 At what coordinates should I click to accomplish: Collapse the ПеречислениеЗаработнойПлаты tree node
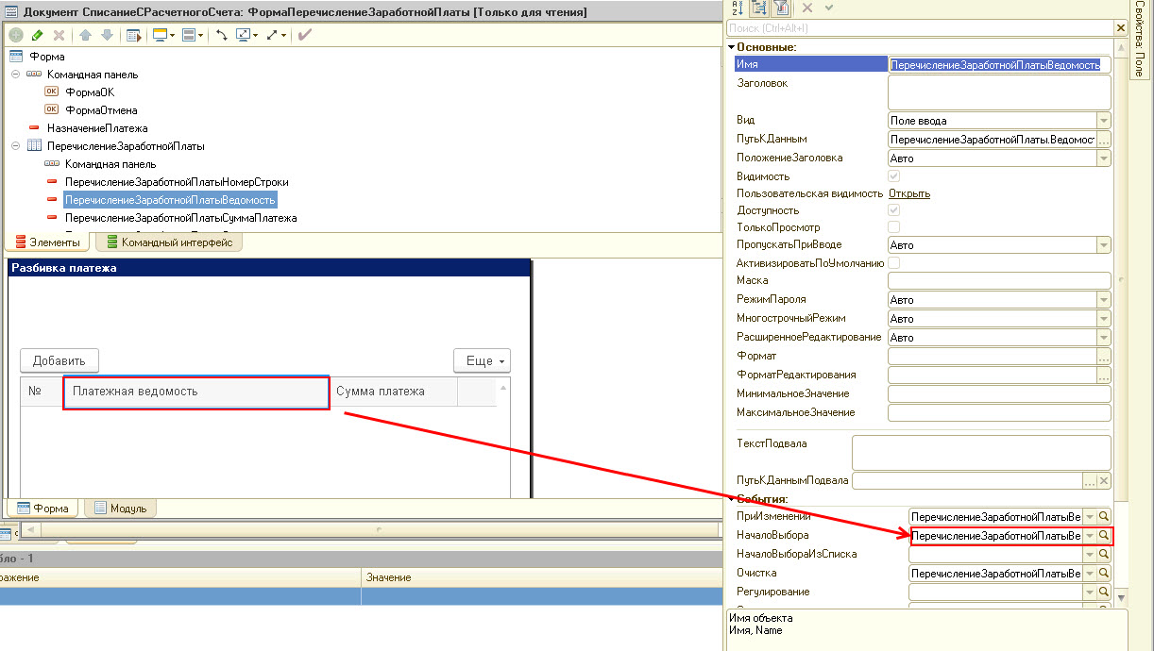[15, 146]
